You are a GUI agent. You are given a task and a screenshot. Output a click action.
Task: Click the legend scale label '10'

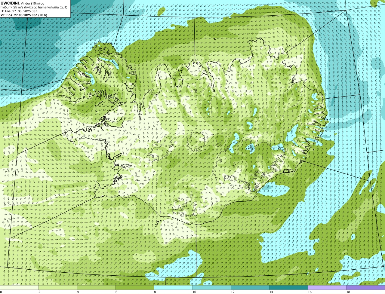pos(194,292)
